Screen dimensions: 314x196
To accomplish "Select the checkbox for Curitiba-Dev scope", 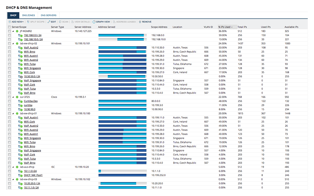I will pyautogui.click(x=9, y=101).
